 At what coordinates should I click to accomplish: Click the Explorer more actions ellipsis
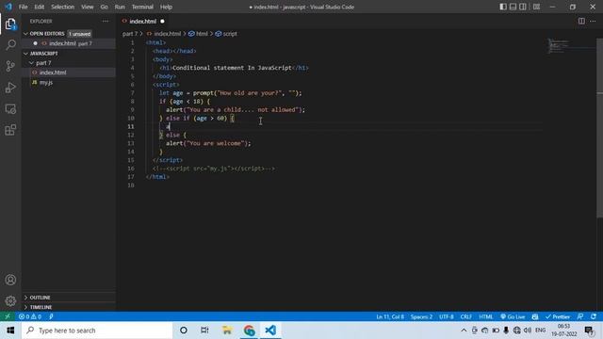point(106,22)
